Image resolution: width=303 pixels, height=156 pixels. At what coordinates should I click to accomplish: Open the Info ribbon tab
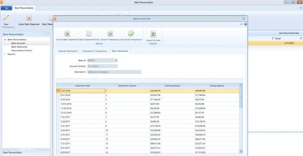[6, 8]
